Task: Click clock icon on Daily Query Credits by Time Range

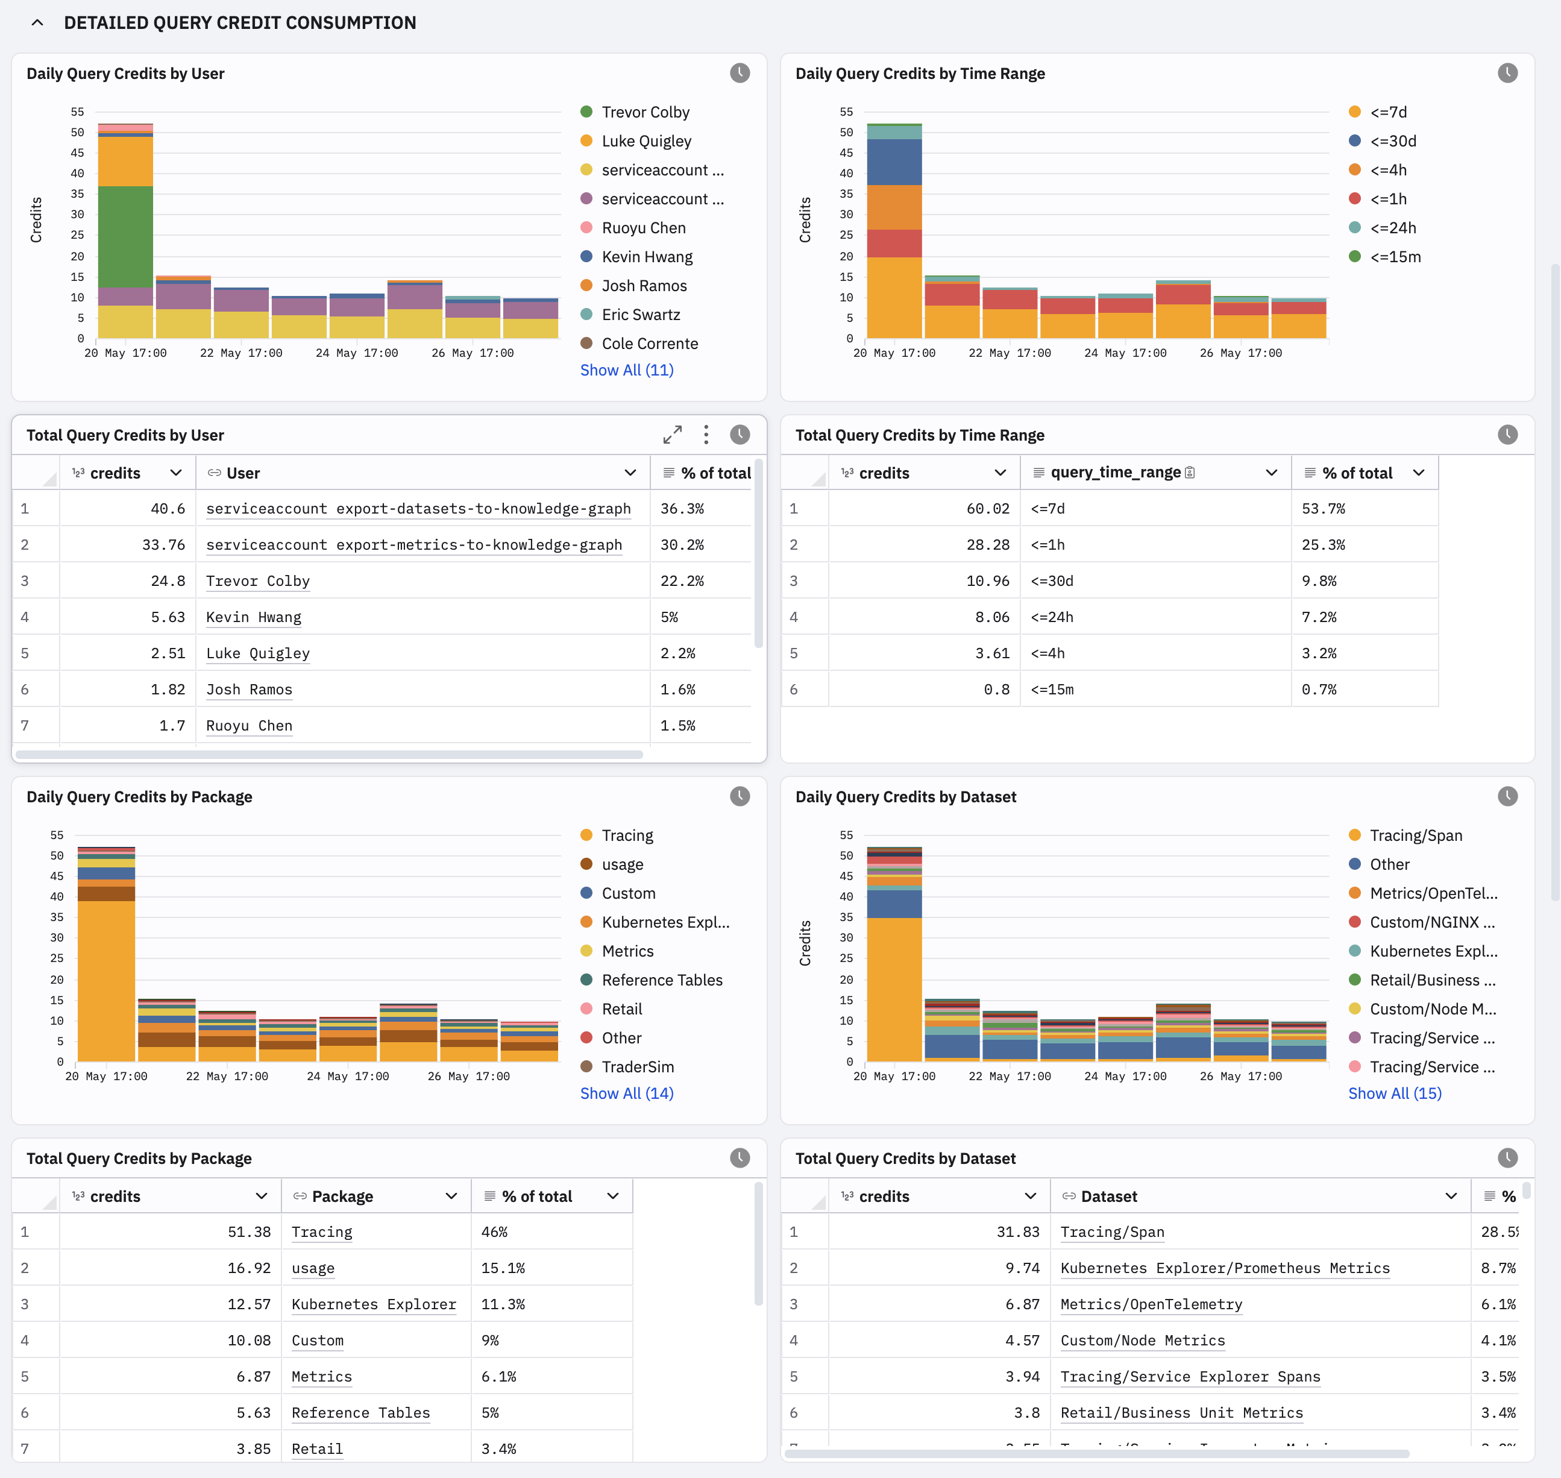Action: click(1507, 74)
